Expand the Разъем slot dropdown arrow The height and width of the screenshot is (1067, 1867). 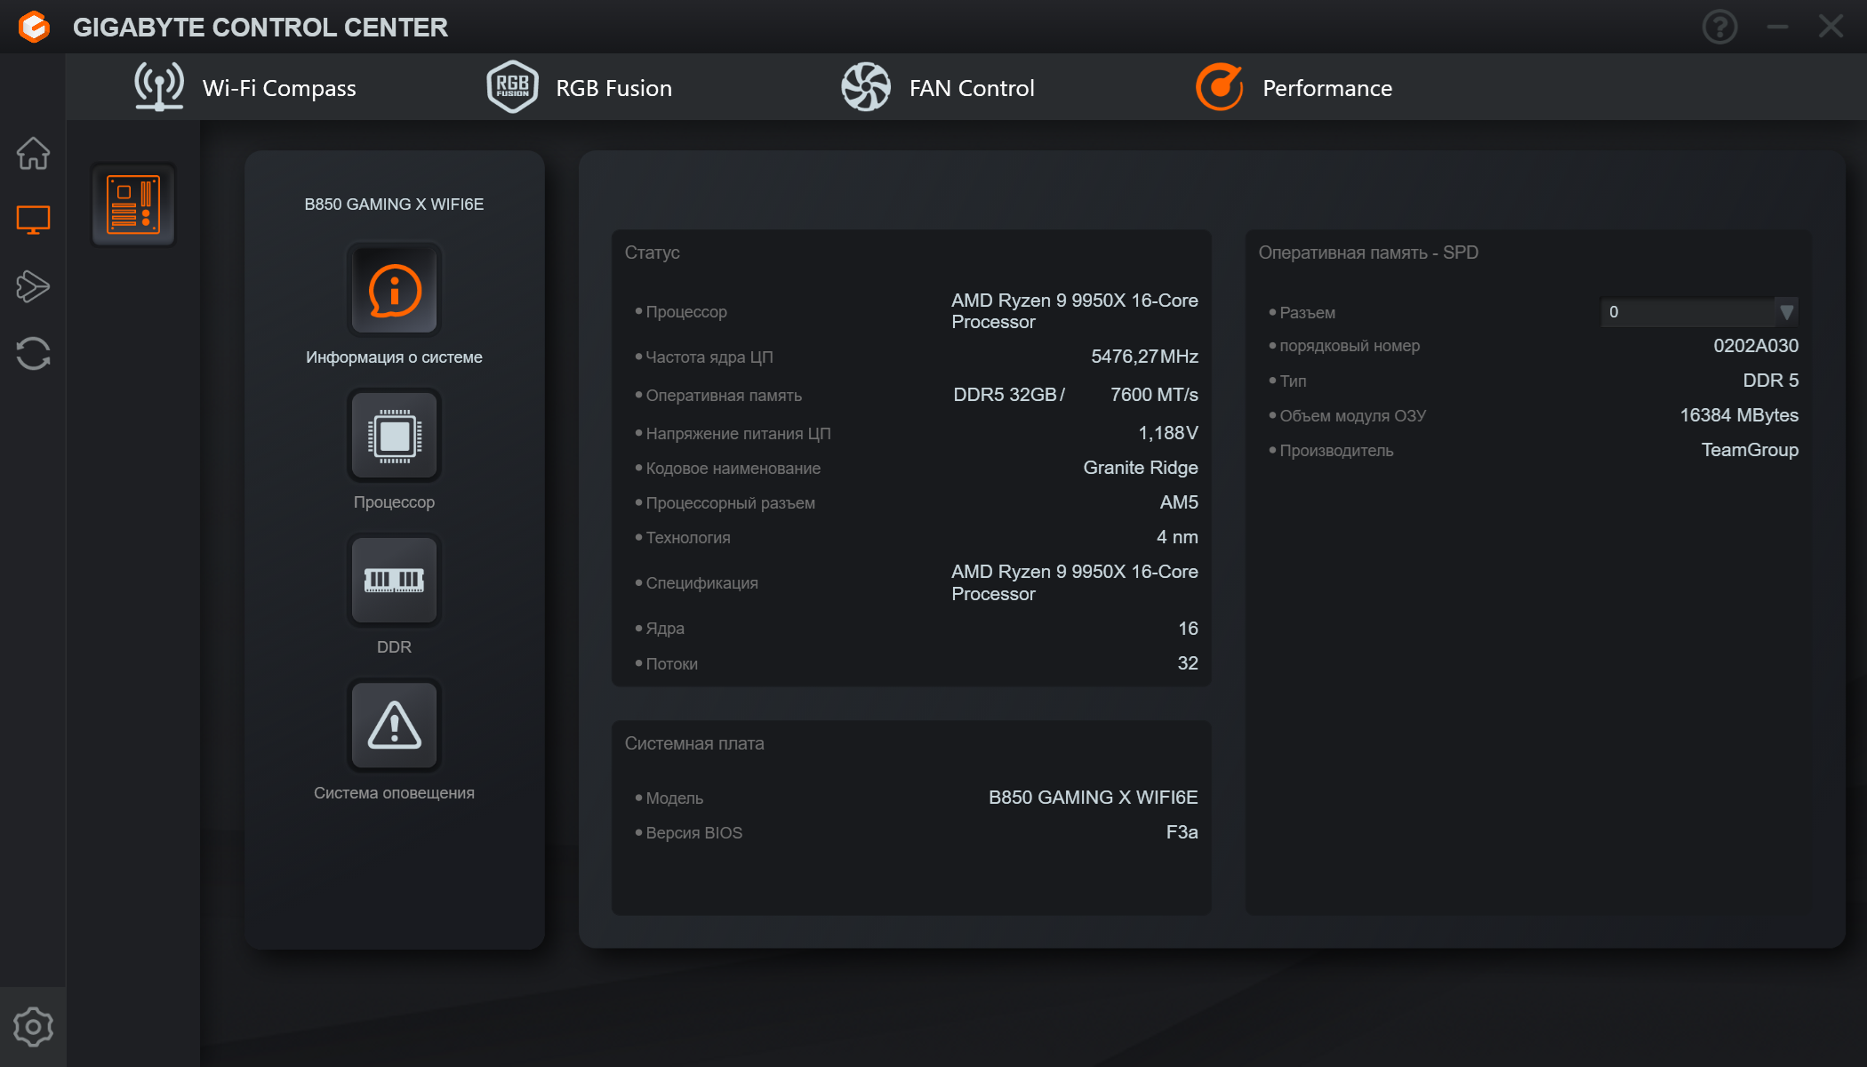[1786, 312]
